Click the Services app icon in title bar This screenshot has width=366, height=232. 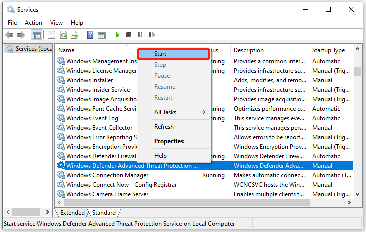10,9
